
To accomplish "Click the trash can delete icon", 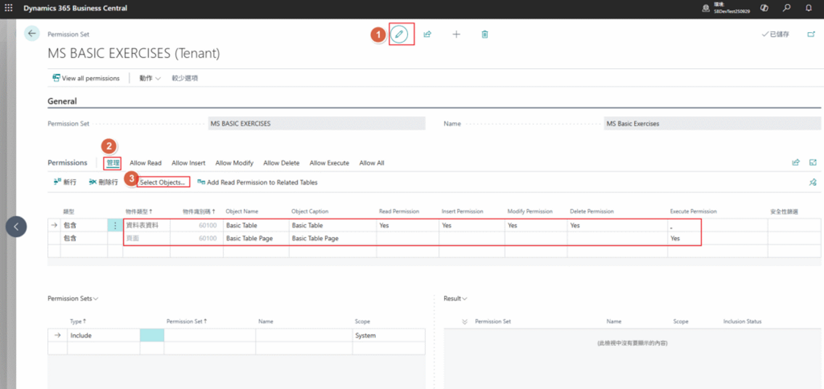I will point(485,34).
